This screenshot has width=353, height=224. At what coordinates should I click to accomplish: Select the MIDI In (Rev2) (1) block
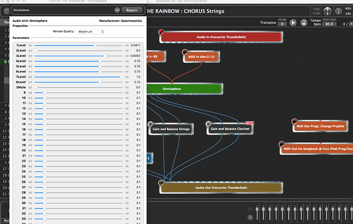tap(202, 57)
